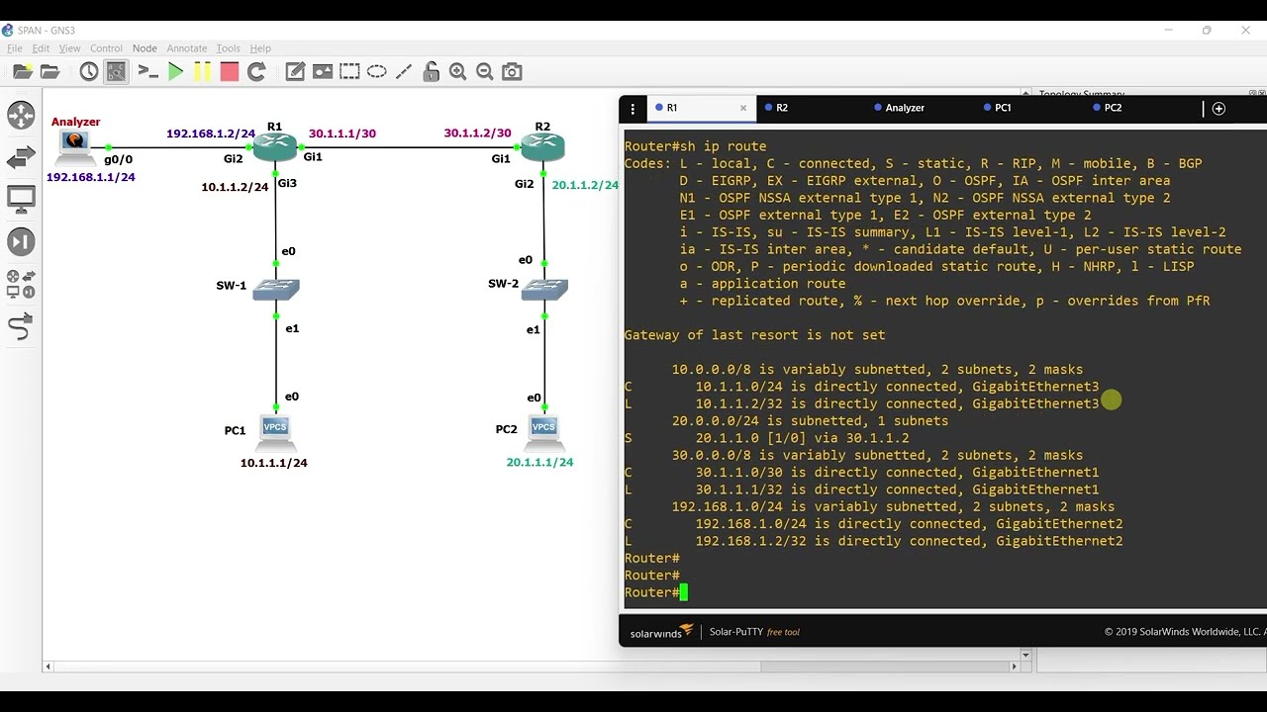
Task: Click the canvas scrollbar right arrow
Action: [x=1014, y=667]
